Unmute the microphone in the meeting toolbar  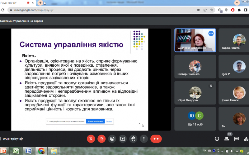click(x=91, y=139)
